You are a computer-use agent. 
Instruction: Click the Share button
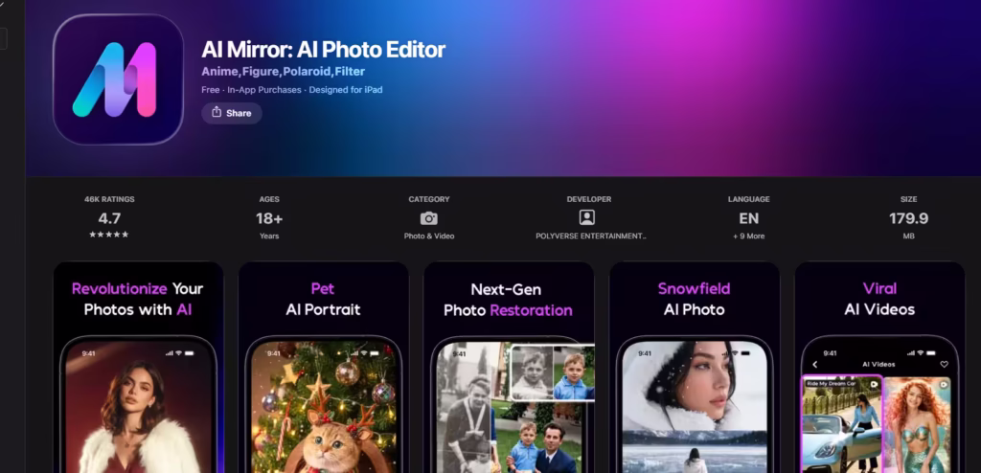[x=232, y=113]
